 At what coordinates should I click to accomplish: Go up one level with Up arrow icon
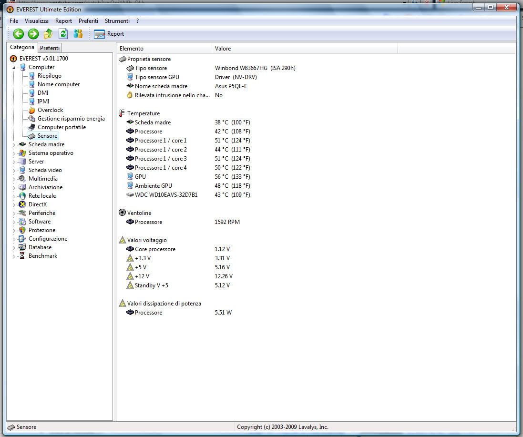(48, 34)
